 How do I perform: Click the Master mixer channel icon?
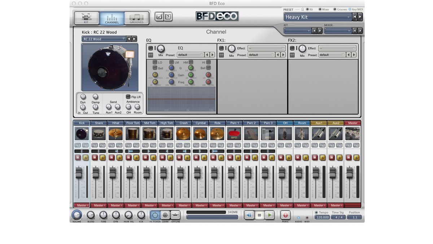point(353,134)
